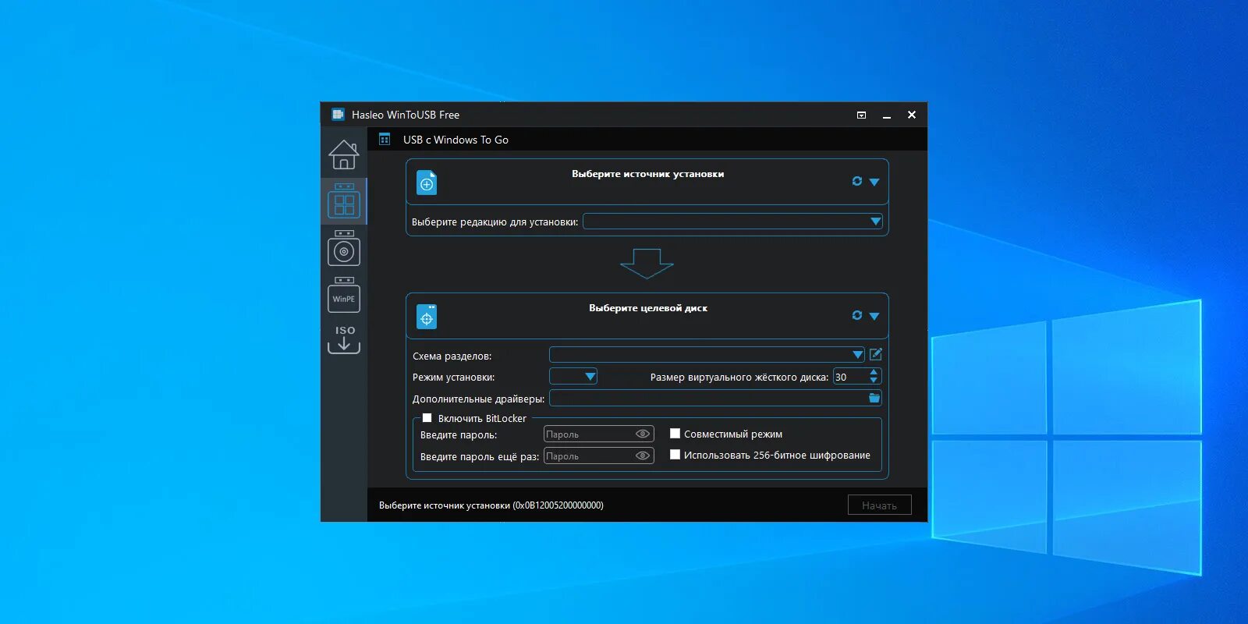Click the Выберите источник установки heading

[647, 174]
